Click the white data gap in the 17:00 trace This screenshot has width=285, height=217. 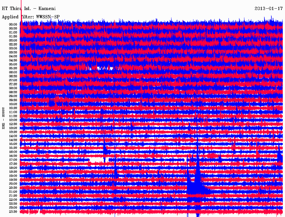pyautogui.click(x=96, y=160)
